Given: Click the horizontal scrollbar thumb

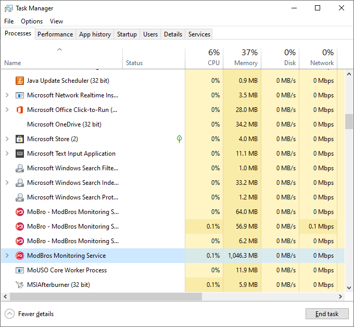Looking at the screenshot, I should pyautogui.click(x=106, y=296).
